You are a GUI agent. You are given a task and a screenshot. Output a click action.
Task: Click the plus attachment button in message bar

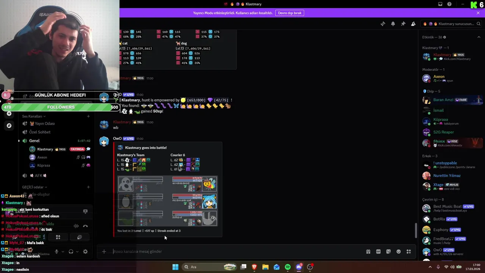104,251
